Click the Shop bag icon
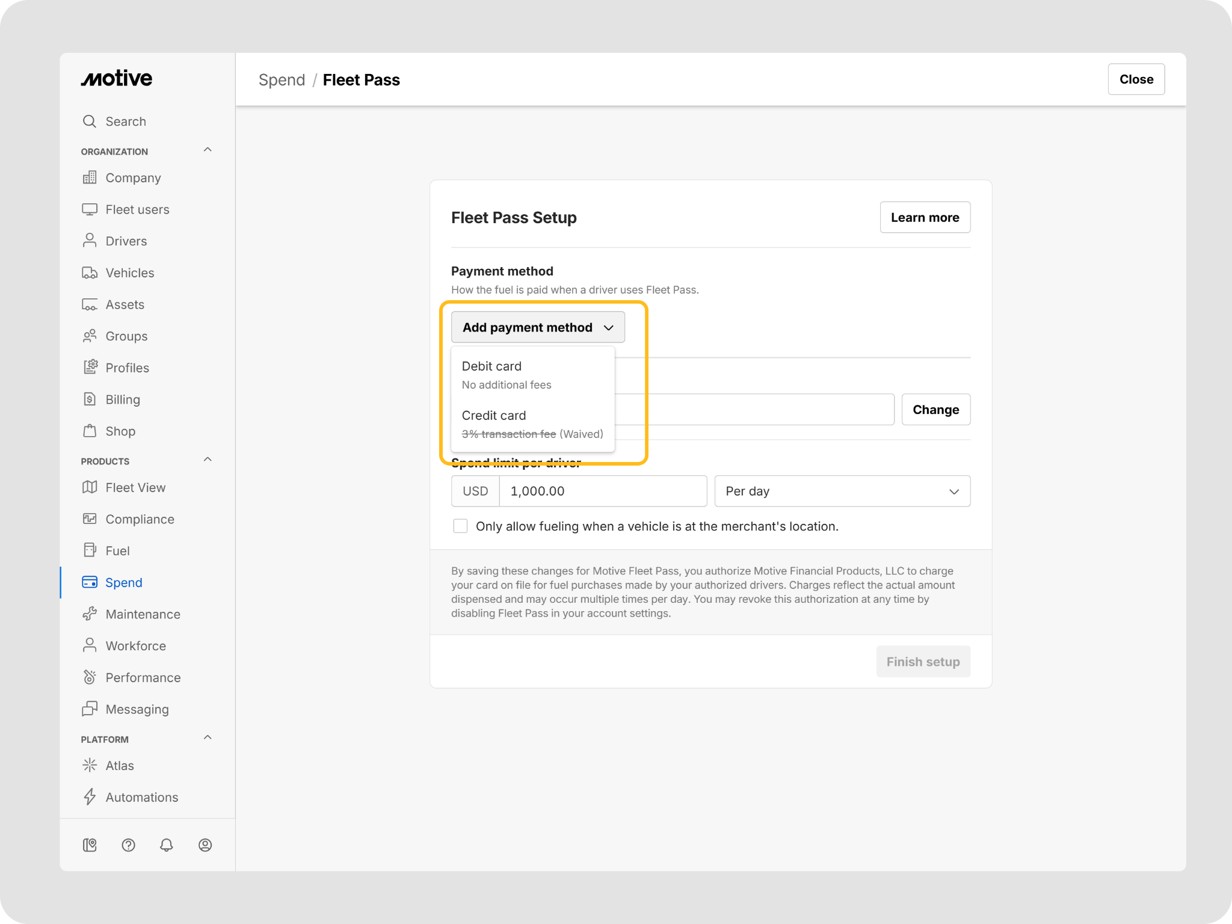The height and width of the screenshot is (924, 1232). point(90,431)
